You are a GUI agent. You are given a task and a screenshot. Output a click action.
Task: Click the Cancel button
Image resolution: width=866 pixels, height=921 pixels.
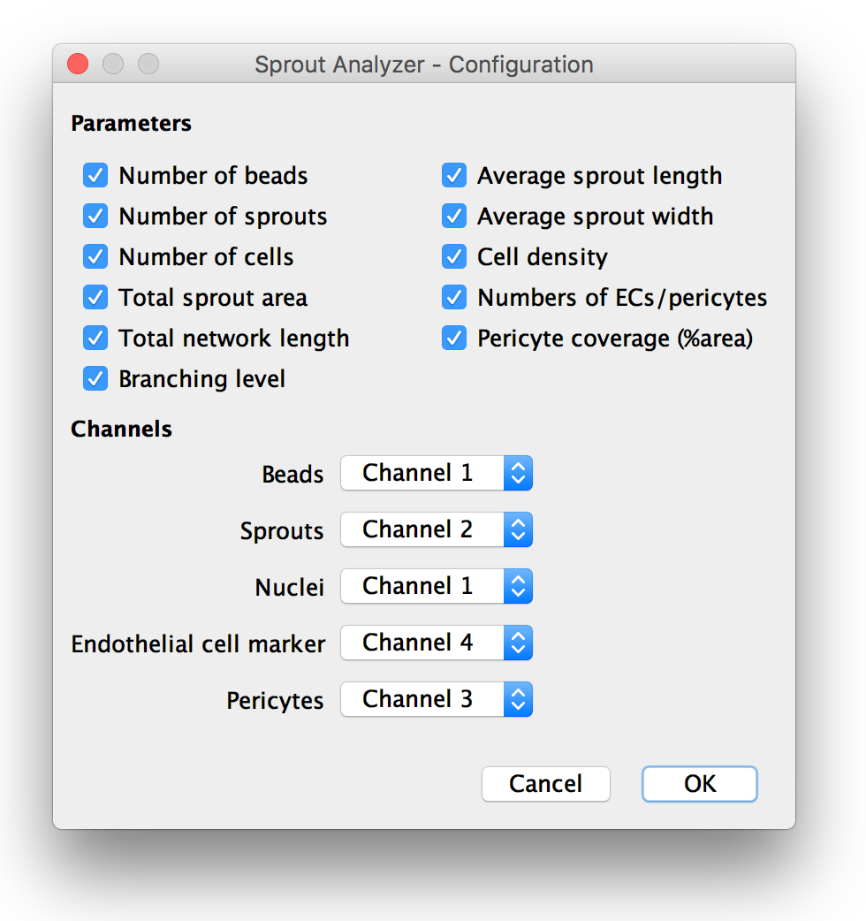(x=546, y=783)
